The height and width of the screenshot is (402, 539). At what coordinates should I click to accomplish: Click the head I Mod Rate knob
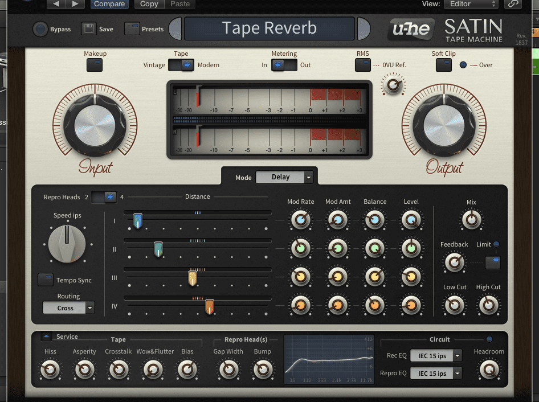pyautogui.click(x=301, y=220)
